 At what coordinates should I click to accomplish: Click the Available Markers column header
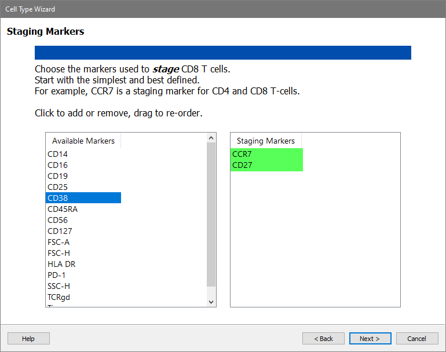coord(83,141)
